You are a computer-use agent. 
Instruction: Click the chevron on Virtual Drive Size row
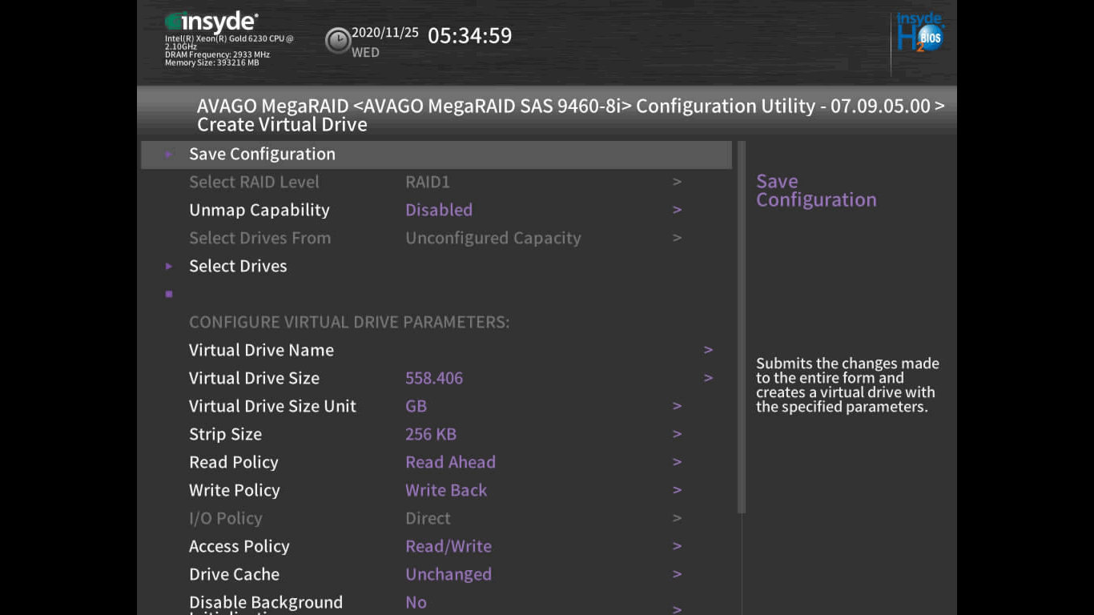708,378
